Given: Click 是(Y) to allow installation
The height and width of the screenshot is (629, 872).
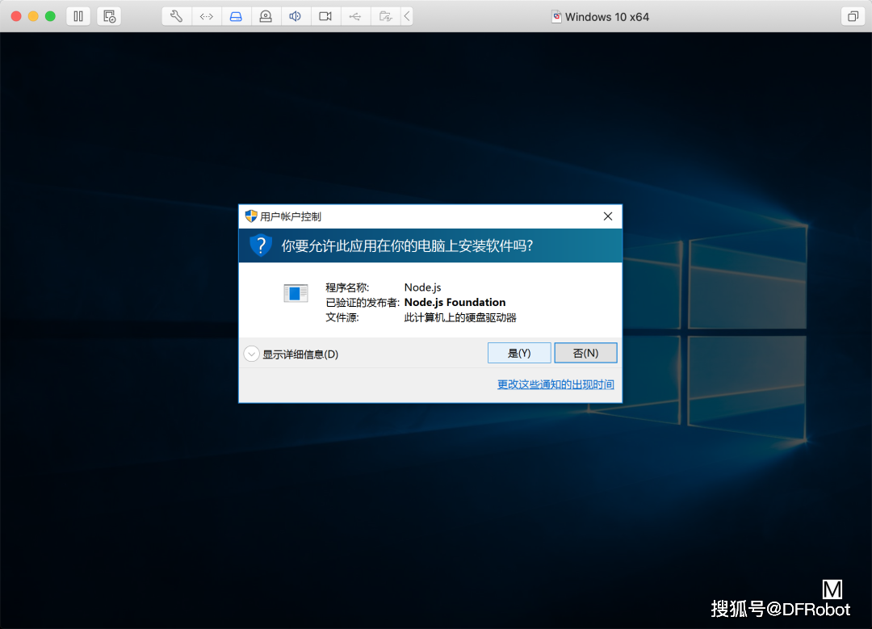Looking at the screenshot, I should [x=519, y=353].
